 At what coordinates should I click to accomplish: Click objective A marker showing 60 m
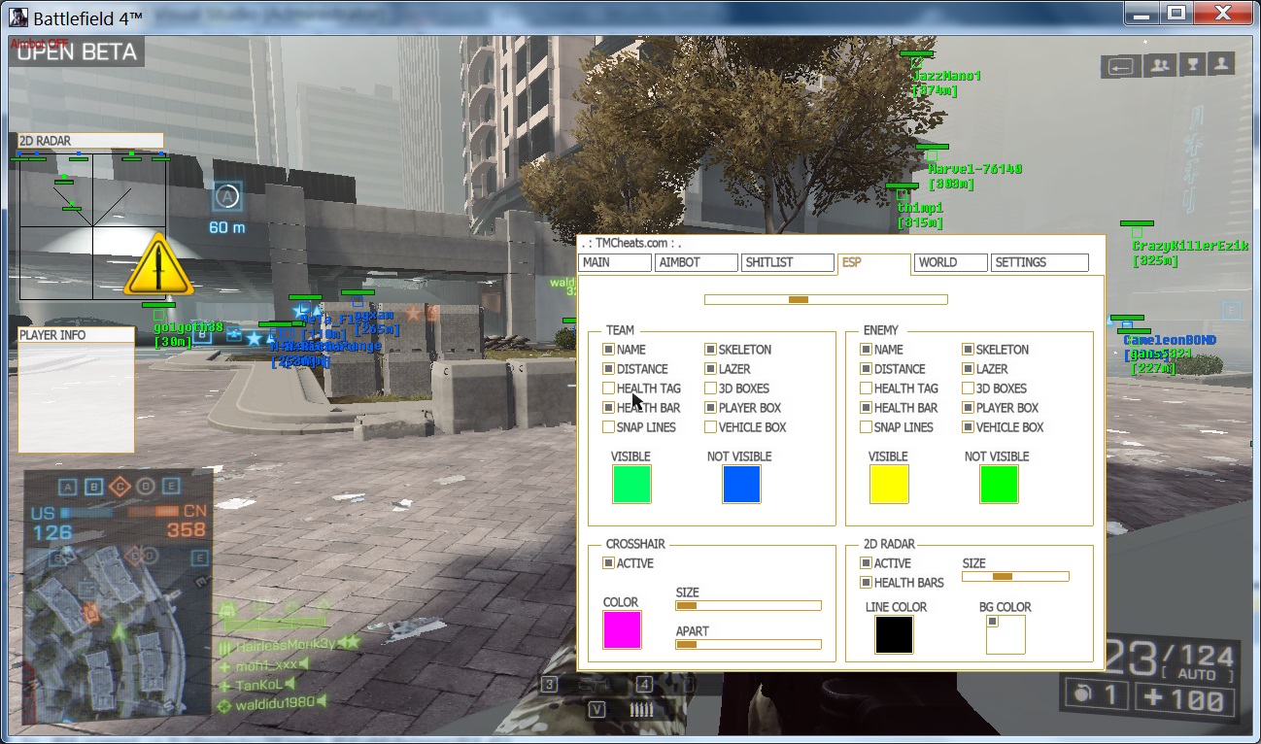pos(227,197)
